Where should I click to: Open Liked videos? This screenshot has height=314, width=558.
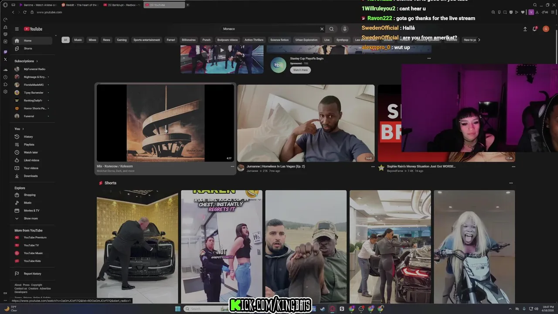click(x=33, y=160)
